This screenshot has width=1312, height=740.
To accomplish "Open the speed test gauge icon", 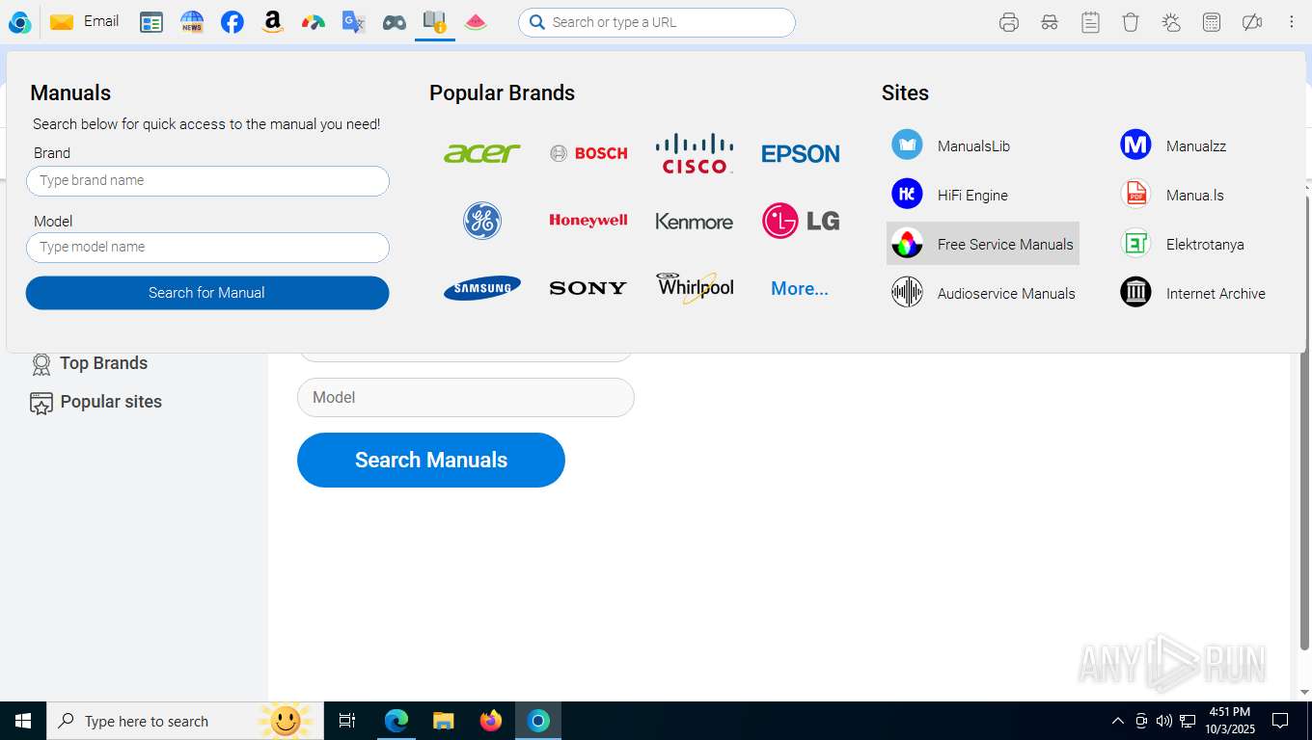I will coord(314,22).
